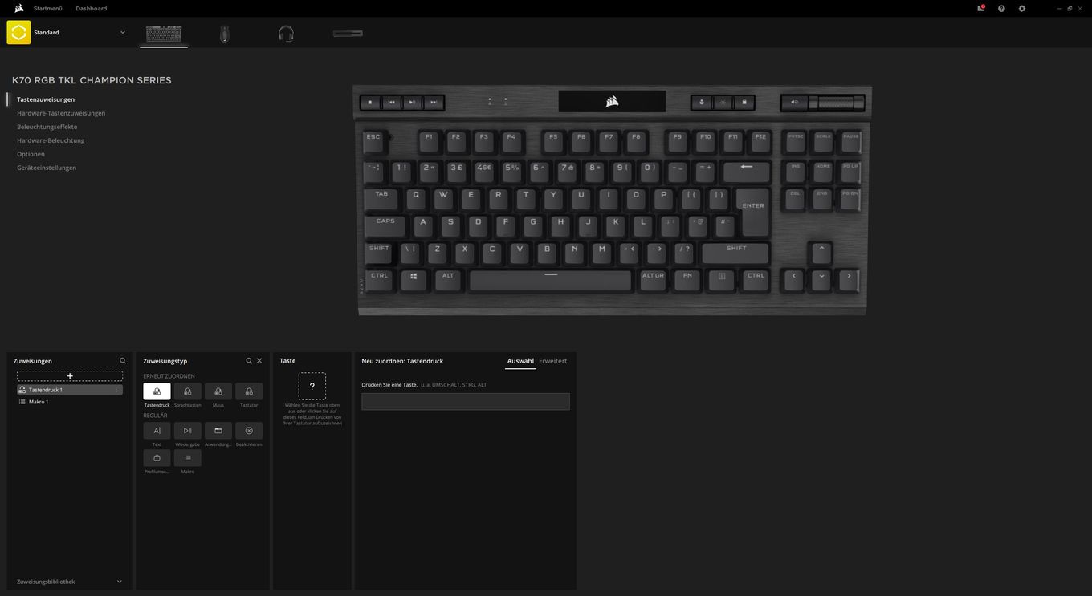Select the Text assignment type

click(157, 431)
